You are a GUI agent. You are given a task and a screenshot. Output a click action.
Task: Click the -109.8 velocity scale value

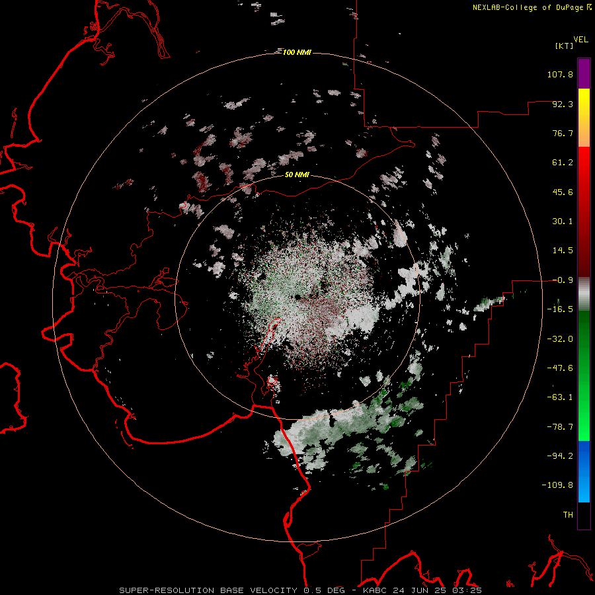[557, 485]
